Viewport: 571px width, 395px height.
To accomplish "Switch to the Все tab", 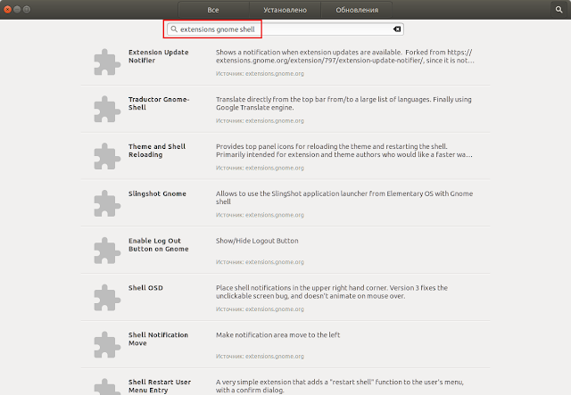I will pyautogui.click(x=213, y=10).
